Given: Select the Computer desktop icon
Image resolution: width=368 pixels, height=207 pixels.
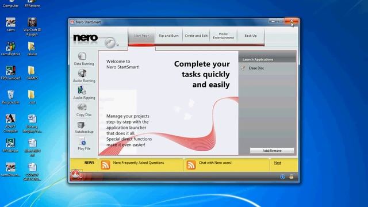Looking at the screenshot, I should click(x=10, y=4).
